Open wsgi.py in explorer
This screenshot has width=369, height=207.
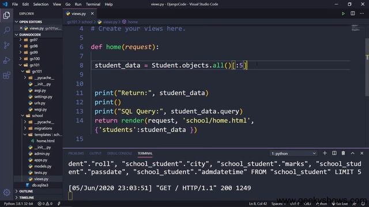point(40,109)
